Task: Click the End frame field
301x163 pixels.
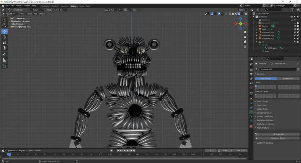Action: 241,151
